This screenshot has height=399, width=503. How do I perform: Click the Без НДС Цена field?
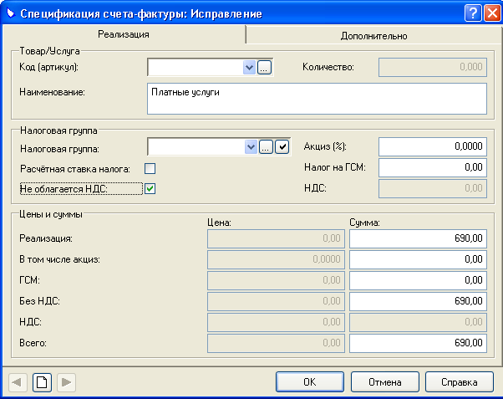pyautogui.click(x=276, y=301)
